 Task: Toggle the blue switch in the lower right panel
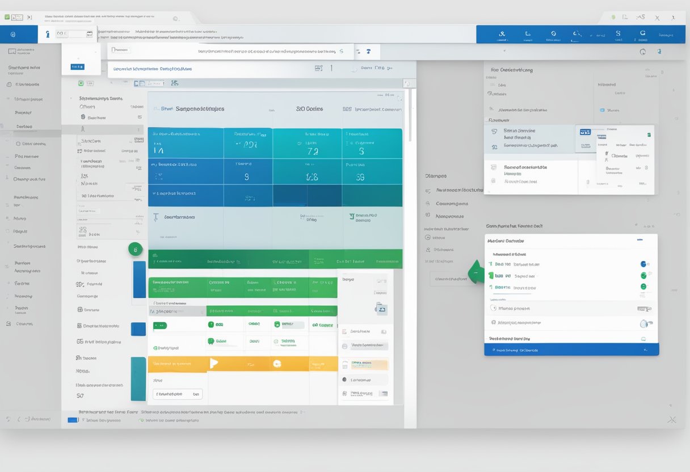click(x=643, y=264)
